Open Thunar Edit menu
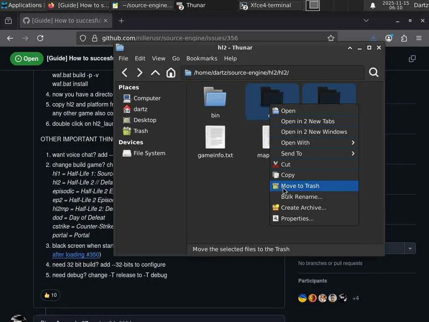The height and width of the screenshot is (322, 429). pyautogui.click(x=140, y=58)
